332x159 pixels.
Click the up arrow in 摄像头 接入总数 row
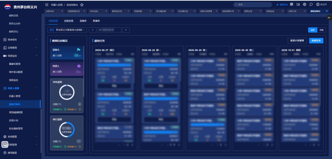click(80, 56)
